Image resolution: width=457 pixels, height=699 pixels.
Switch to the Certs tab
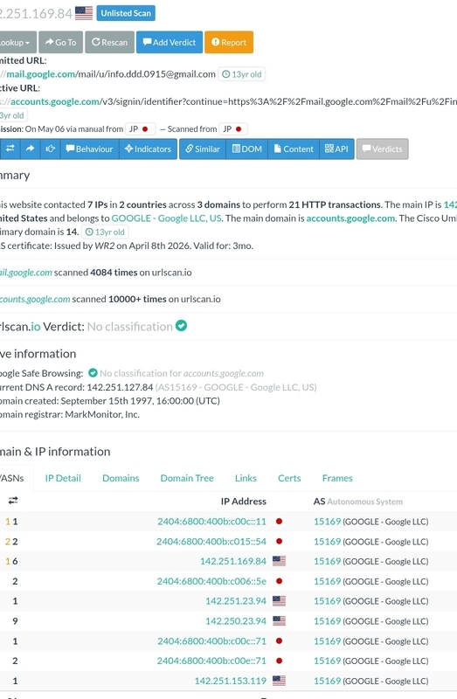coord(289,478)
